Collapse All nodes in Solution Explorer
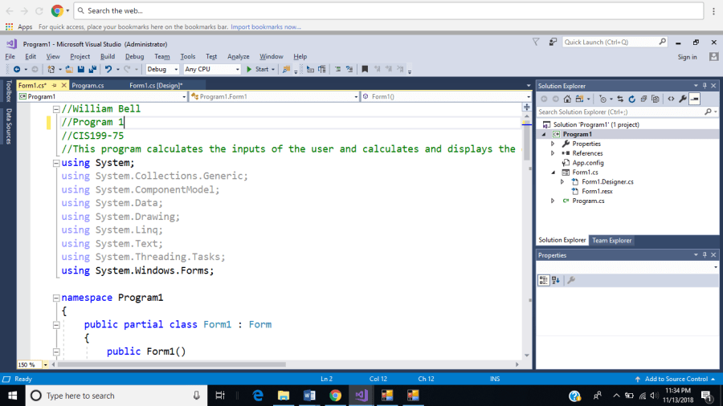 [643, 99]
